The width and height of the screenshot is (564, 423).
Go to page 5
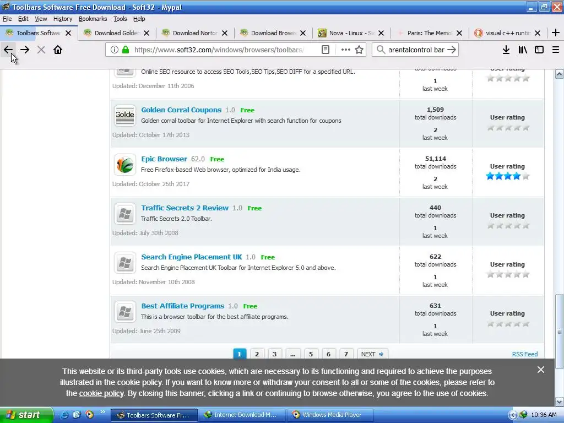(x=311, y=354)
